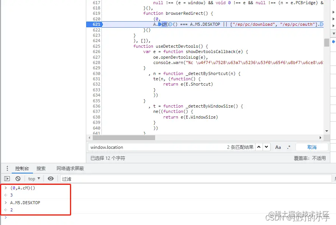
Task: Click the 已选择 12 个字符 status text
Action: pyautogui.click(x=108, y=158)
